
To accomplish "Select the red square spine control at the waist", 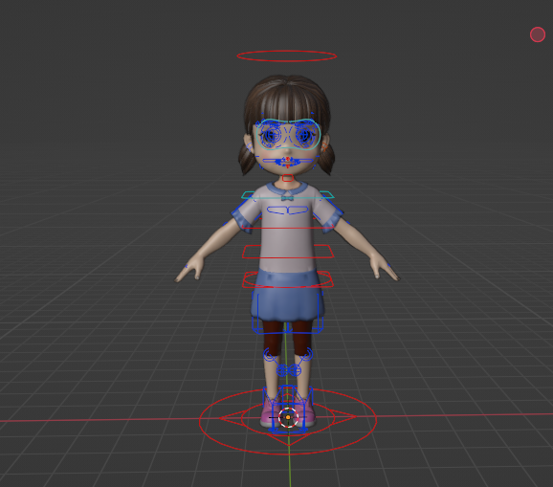I will coord(288,252).
